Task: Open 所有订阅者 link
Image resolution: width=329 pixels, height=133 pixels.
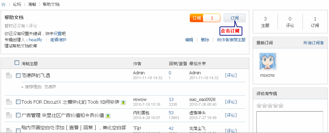Action: pos(313,43)
